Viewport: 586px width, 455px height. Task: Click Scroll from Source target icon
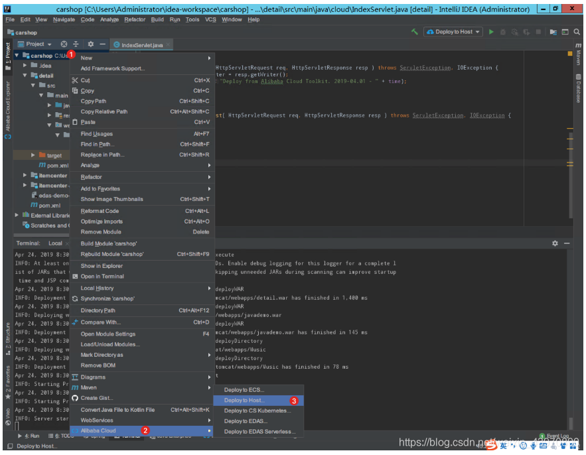[x=64, y=44]
